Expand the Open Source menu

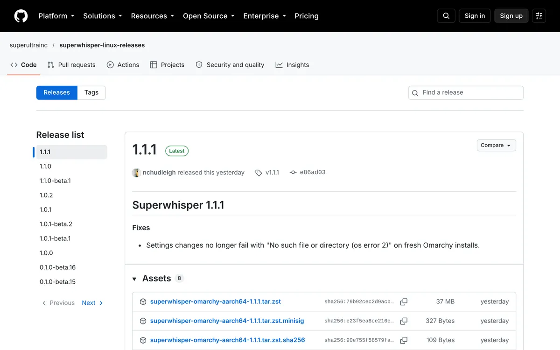[209, 16]
